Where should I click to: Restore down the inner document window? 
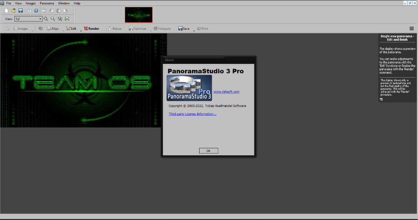[x=410, y=3]
